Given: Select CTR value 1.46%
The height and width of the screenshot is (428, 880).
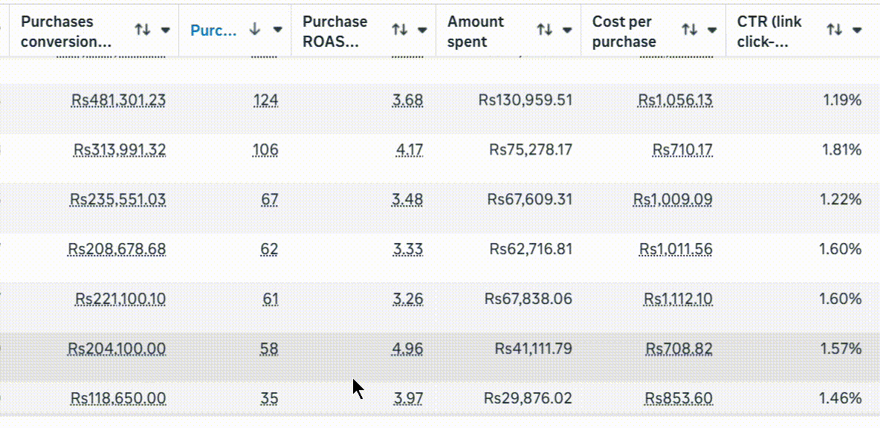Looking at the screenshot, I should (x=841, y=398).
